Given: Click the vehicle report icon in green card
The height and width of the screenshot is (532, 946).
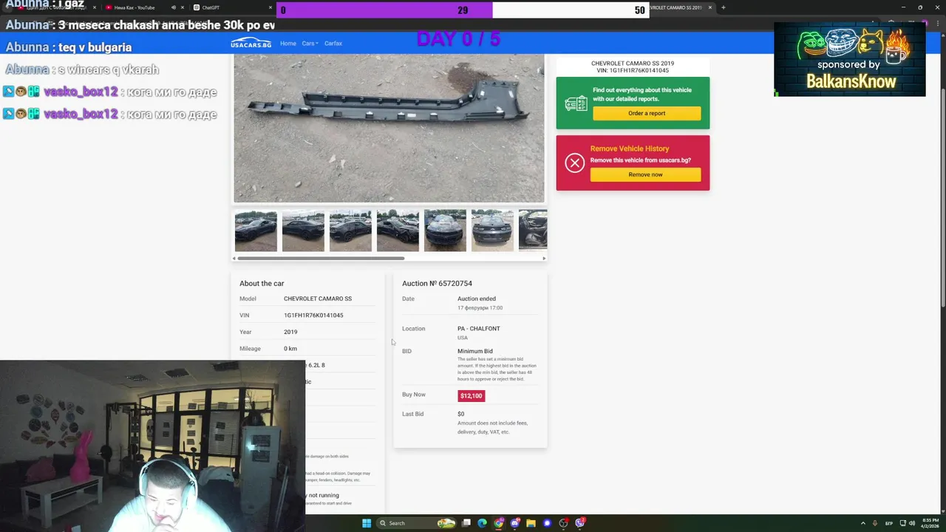Looking at the screenshot, I should coord(576,104).
